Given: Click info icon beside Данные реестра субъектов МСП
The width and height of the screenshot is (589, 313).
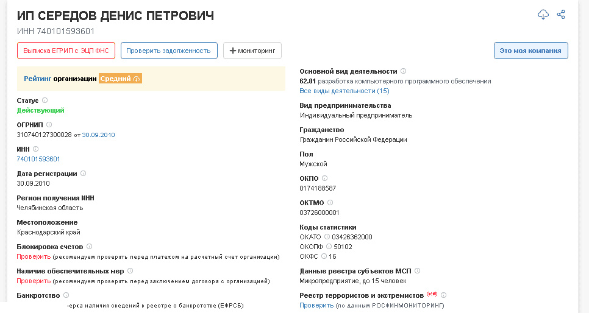Looking at the screenshot, I should (418, 271).
